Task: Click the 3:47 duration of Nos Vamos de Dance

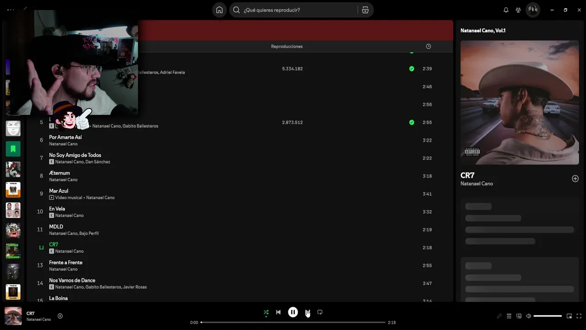Action: point(427,283)
